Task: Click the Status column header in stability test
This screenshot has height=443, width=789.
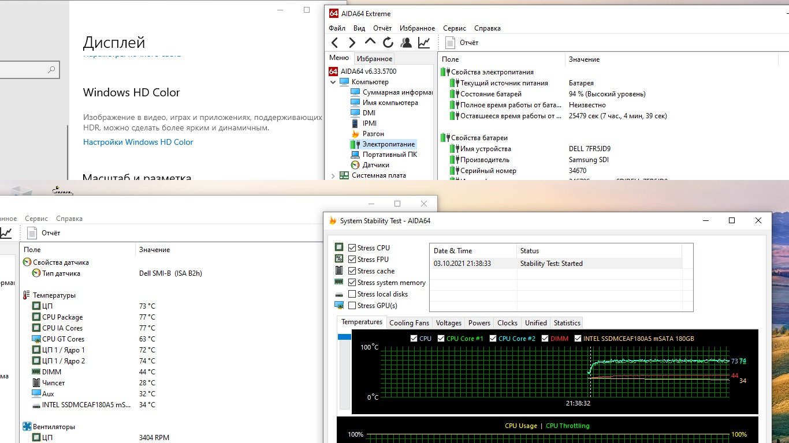Action: (599, 250)
